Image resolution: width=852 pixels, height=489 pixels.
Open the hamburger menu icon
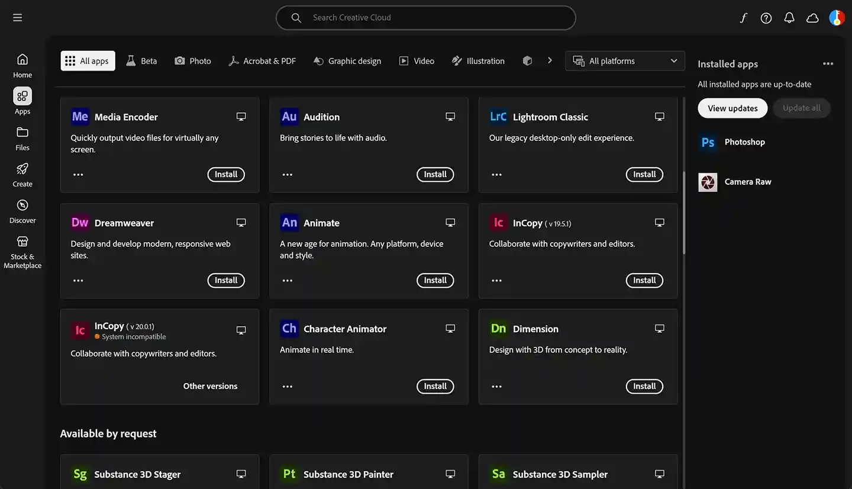coord(18,18)
